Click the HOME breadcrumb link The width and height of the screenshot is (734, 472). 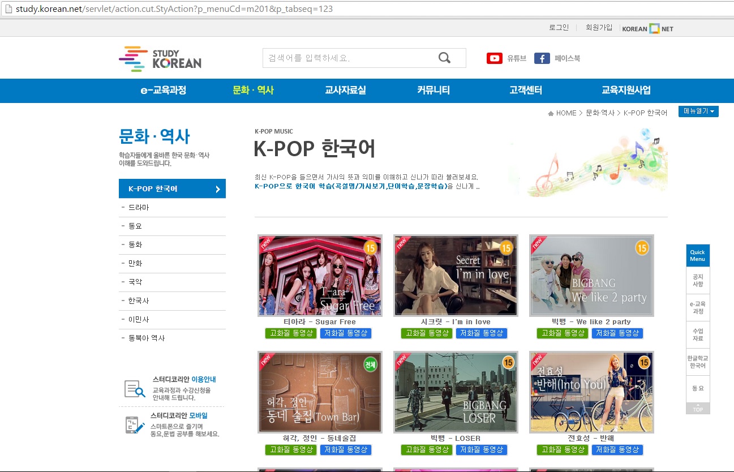[x=566, y=113]
